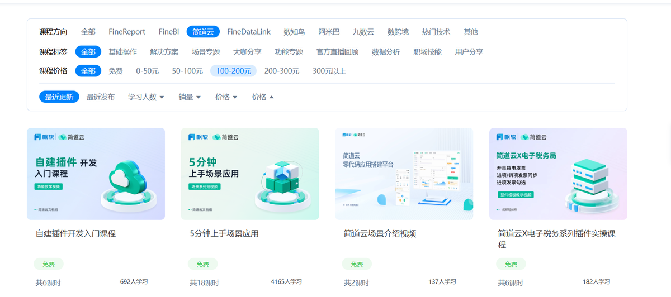The width and height of the screenshot is (671, 297).
Task: Filter price range 200-300元
Action: coord(282,71)
